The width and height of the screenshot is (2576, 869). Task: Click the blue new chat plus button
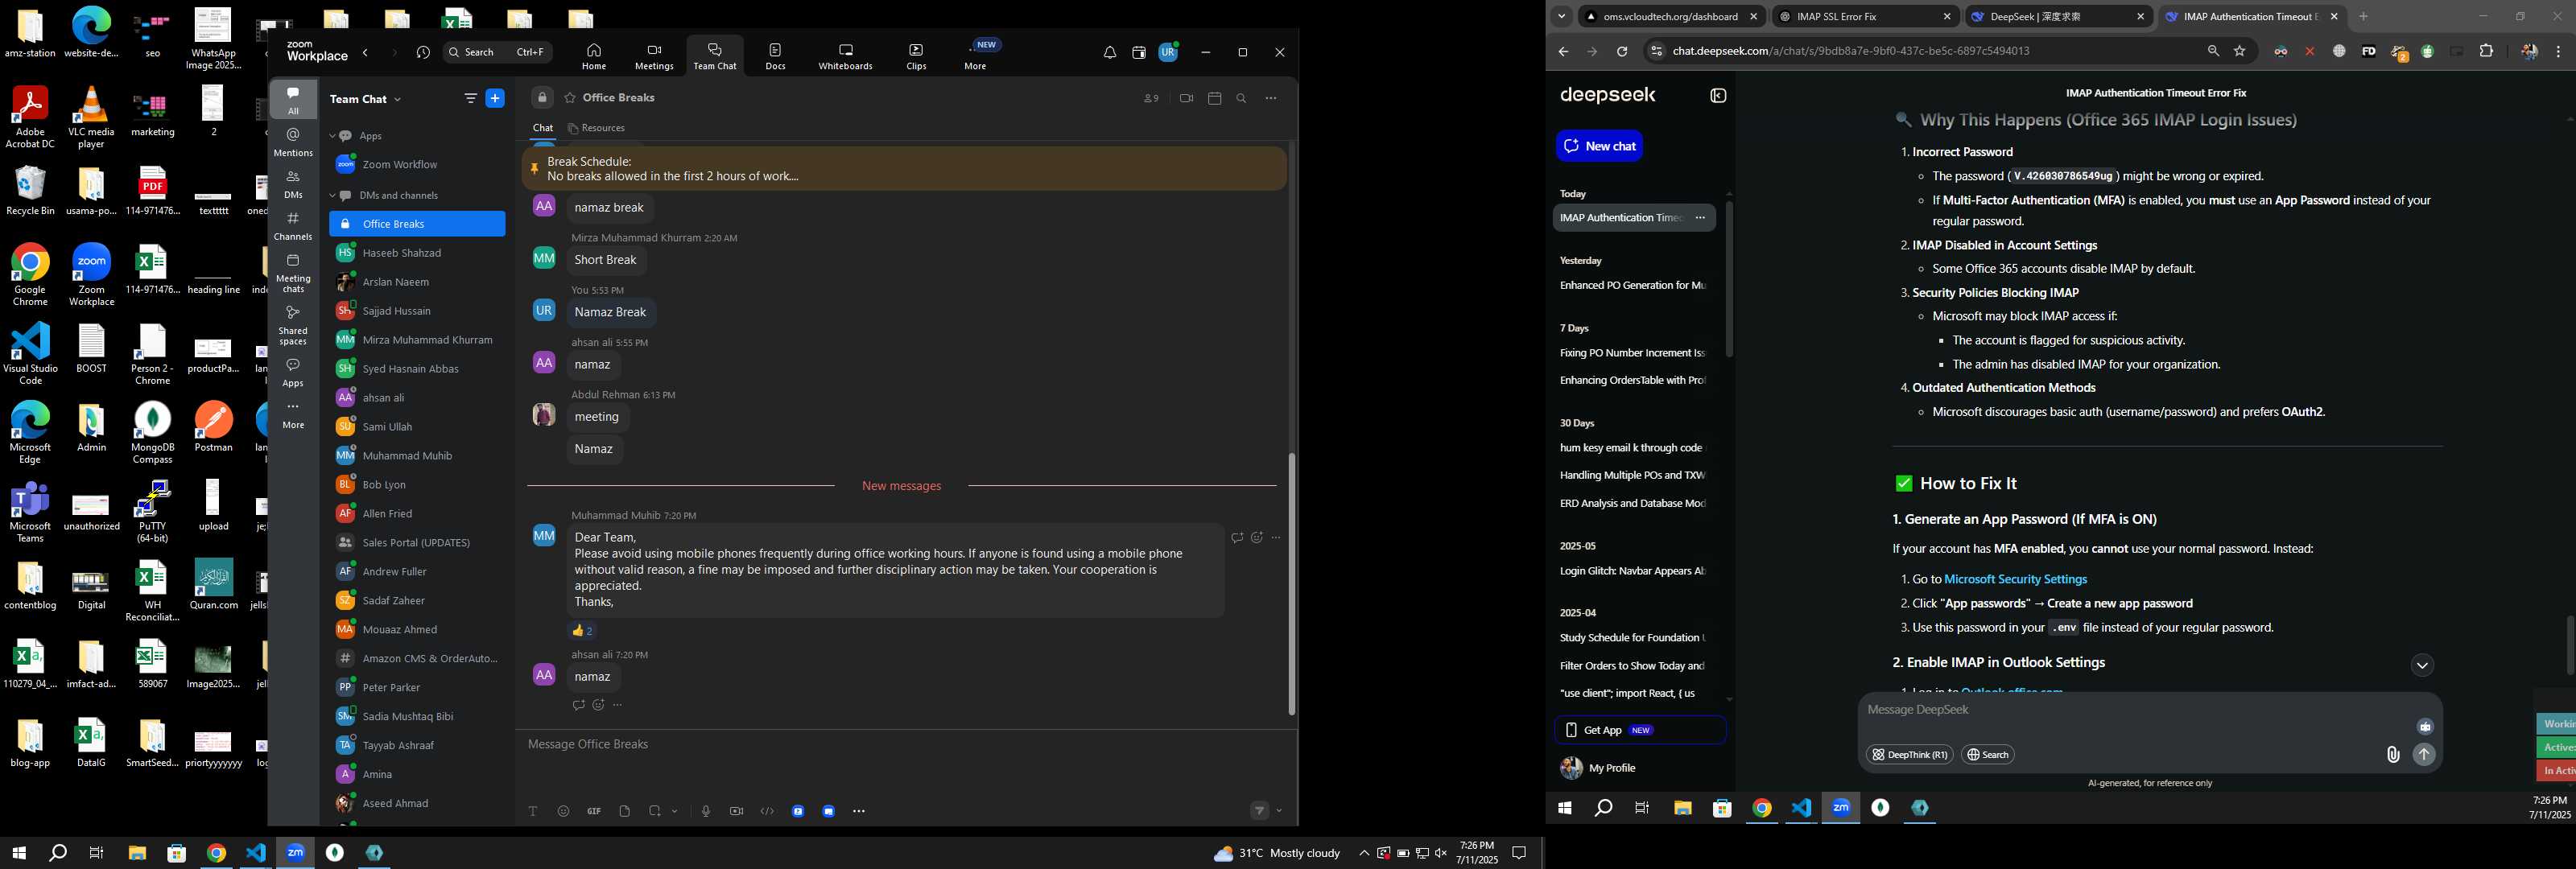pos(494,98)
